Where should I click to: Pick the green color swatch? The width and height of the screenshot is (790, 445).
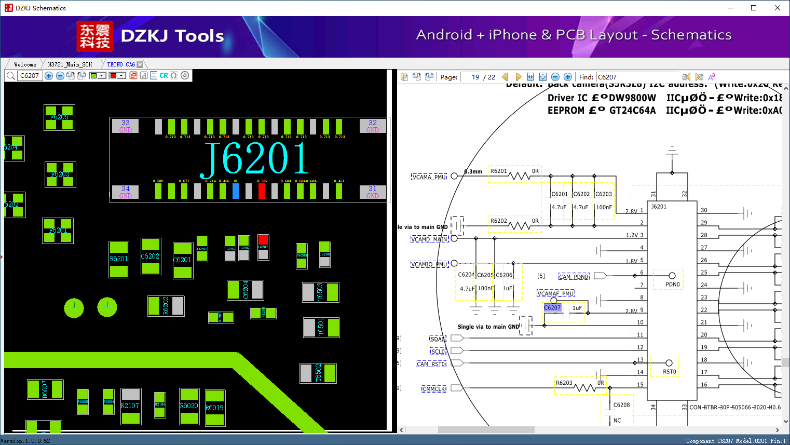pos(93,75)
